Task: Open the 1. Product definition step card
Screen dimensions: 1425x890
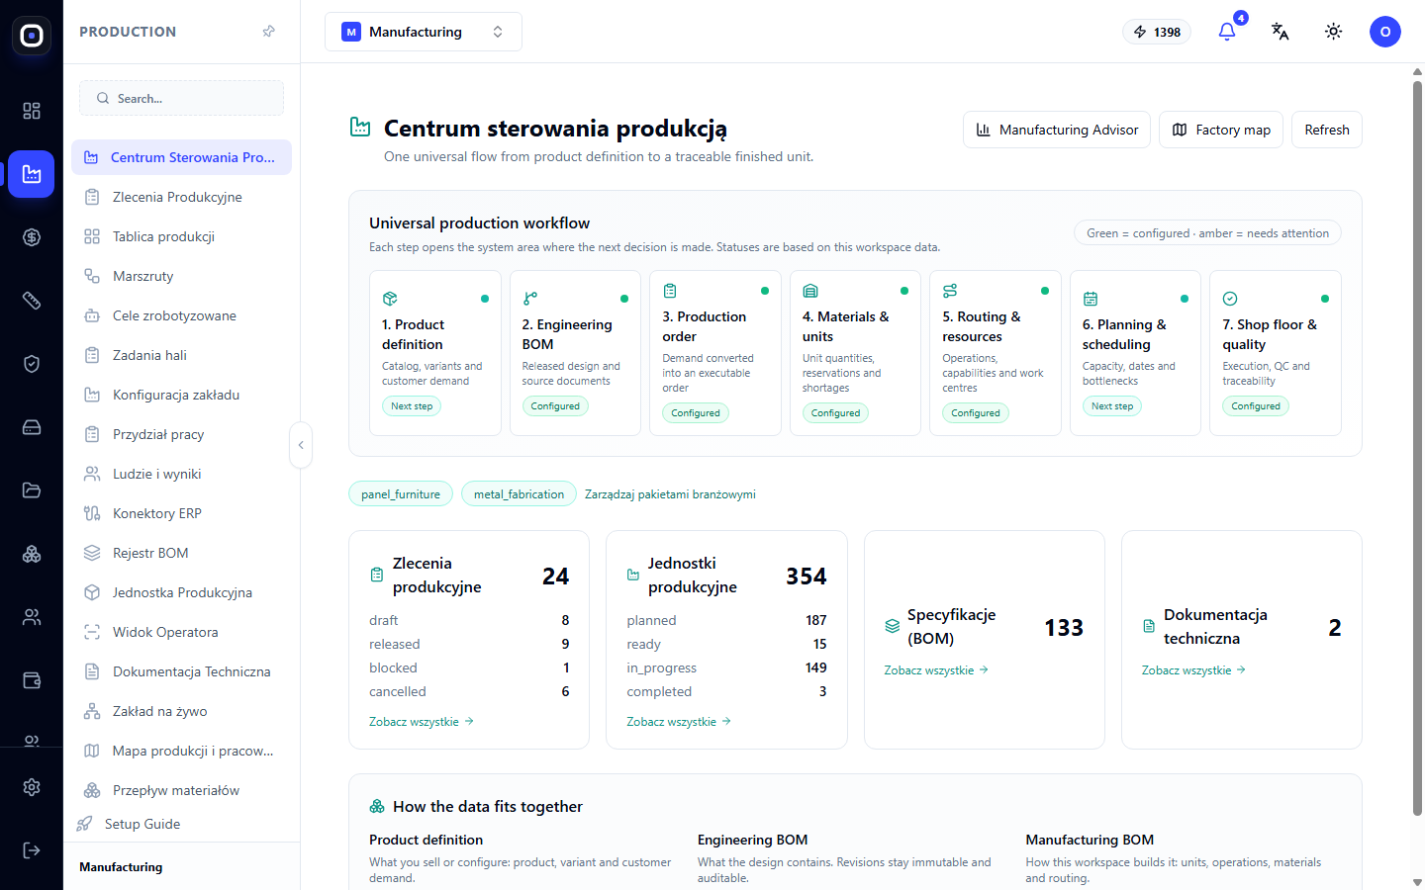Action: point(435,353)
